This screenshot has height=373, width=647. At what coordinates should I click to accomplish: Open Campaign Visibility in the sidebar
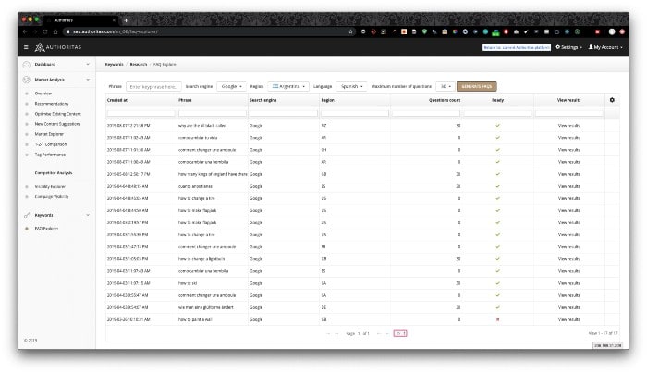pos(52,197)
